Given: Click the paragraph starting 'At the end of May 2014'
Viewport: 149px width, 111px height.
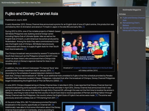Looking at the screenshot, I should click(x=33, y=106).
